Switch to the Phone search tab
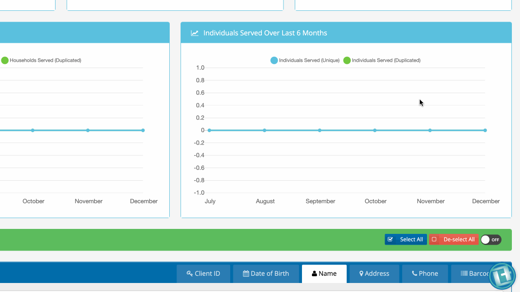Viewport: 520px width, 292px height. pyautogui.click(x=424, y=274)
